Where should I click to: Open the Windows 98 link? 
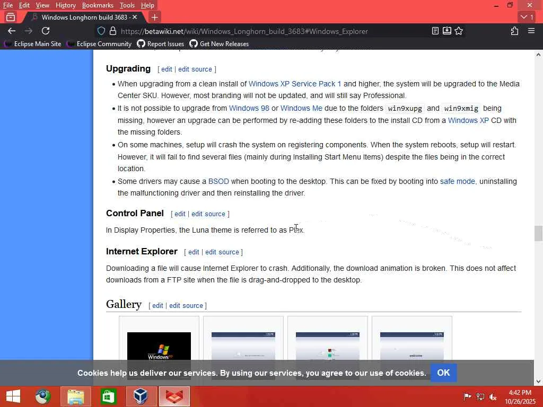pos(249,108)
